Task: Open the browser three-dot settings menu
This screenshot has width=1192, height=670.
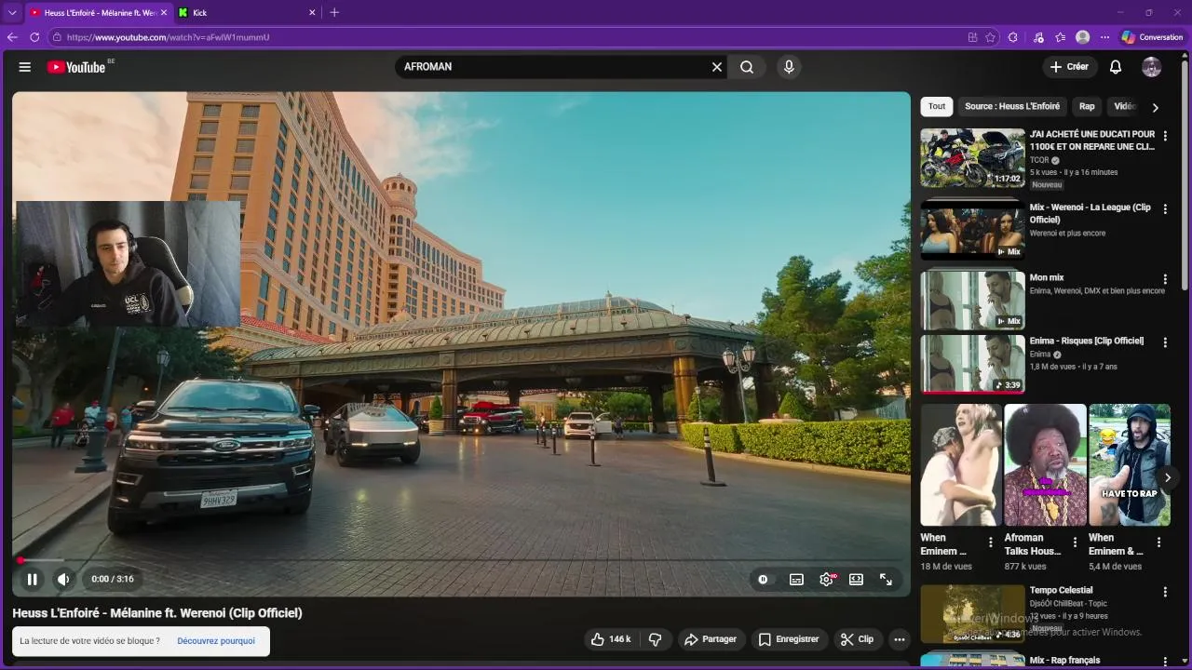Action: coord(1104,37)
